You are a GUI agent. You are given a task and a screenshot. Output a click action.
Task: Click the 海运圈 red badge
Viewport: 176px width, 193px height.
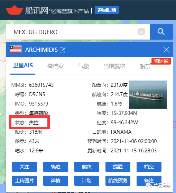pyautogui.click(x=161, y=61)
